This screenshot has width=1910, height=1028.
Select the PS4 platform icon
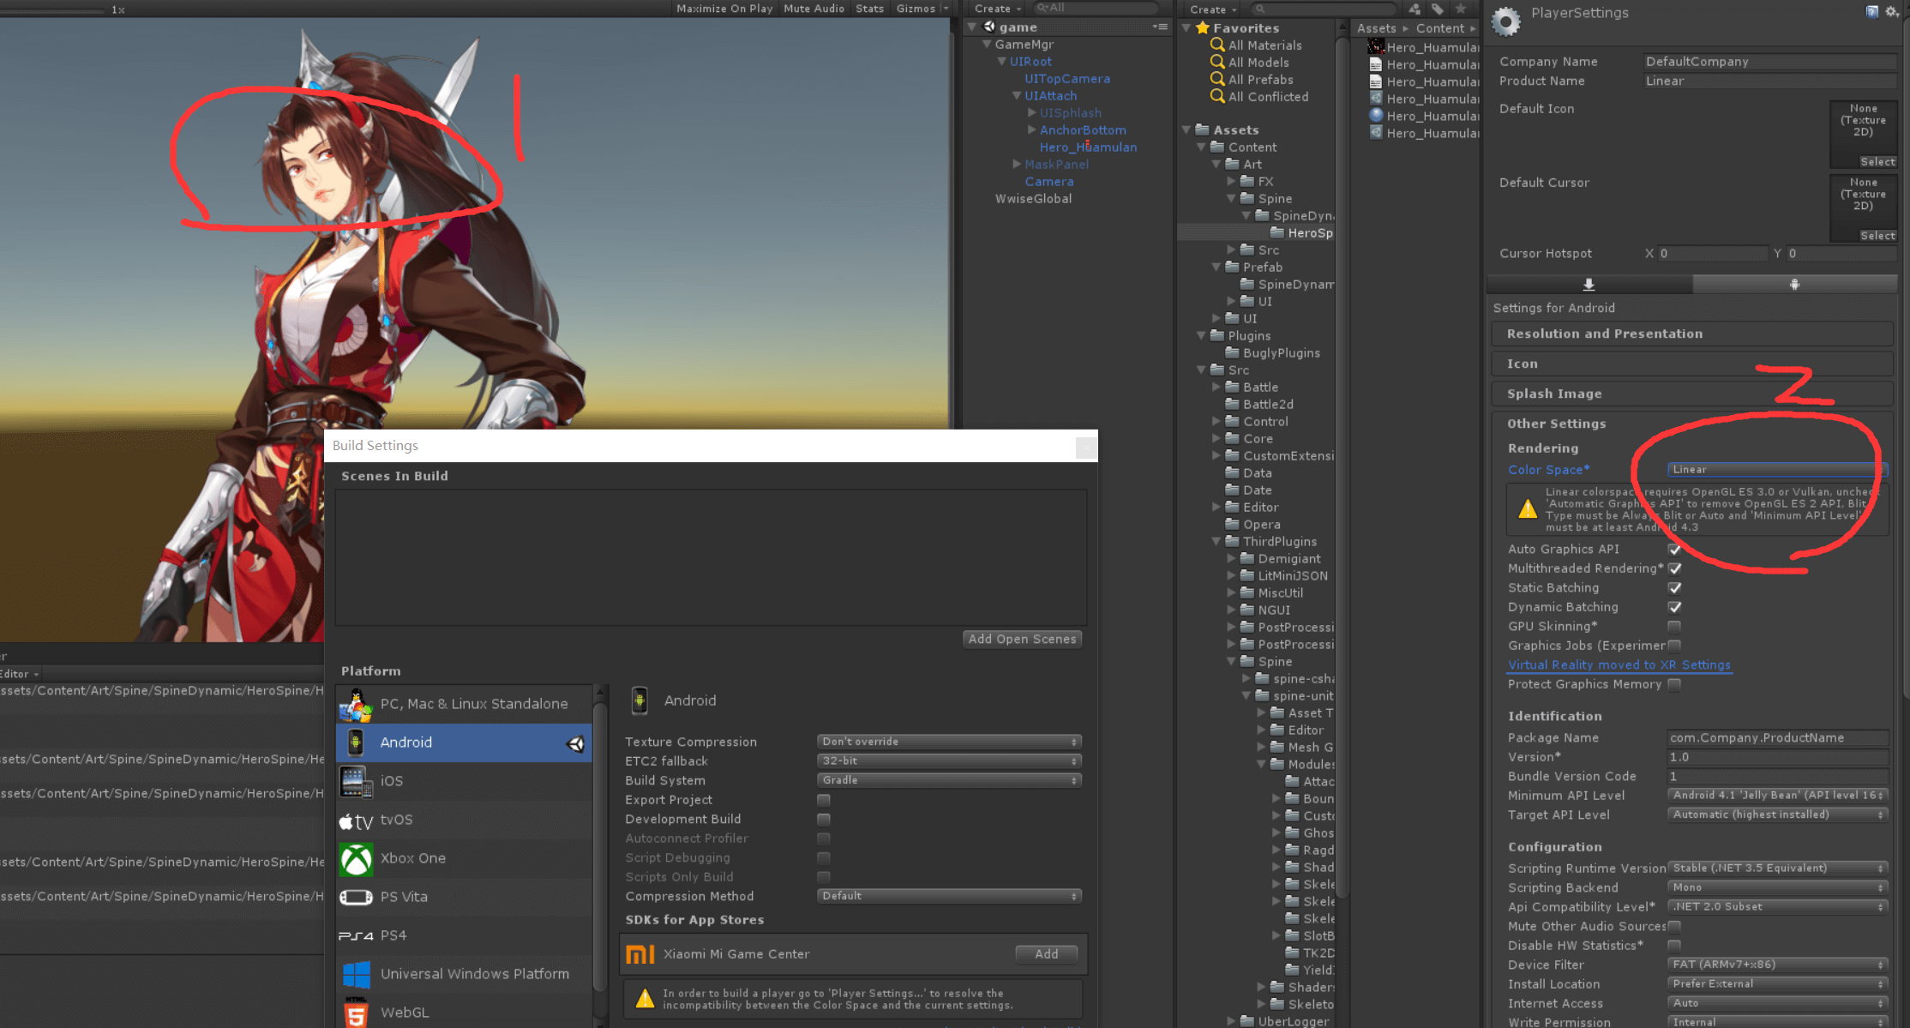coord(356,936)
